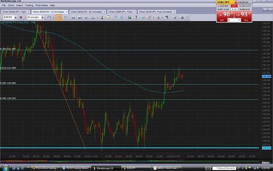Switch to Chart (EUR/JPY, Five minutes) tab

pos(156,12)
